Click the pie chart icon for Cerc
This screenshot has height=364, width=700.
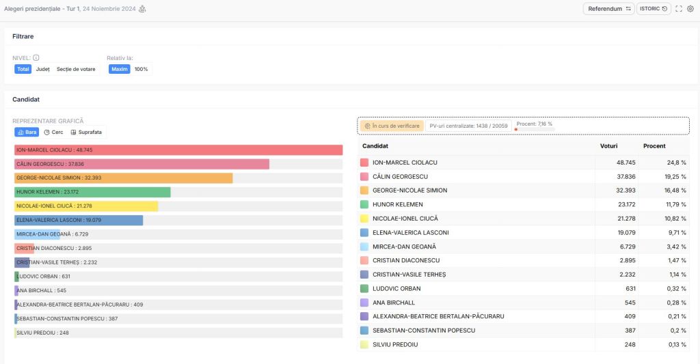click(x=46, y=132)
